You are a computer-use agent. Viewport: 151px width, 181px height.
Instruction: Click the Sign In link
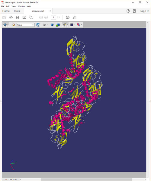pyautogui.click(x=145, y=11)
